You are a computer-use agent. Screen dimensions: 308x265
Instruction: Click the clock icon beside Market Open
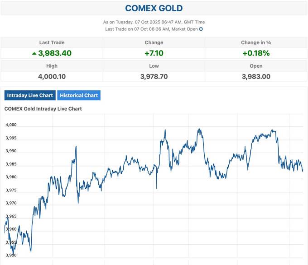point(201,29)
